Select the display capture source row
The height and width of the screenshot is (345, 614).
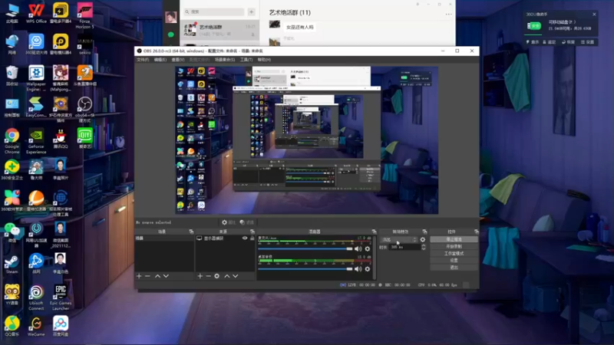tap(225, 238)
